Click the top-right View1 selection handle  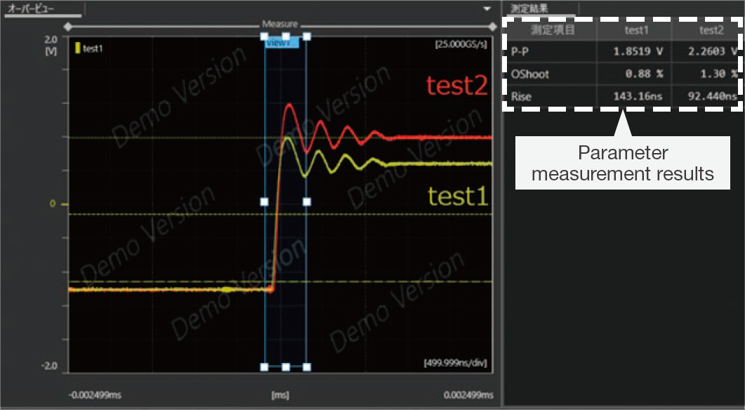coord(307,37)
